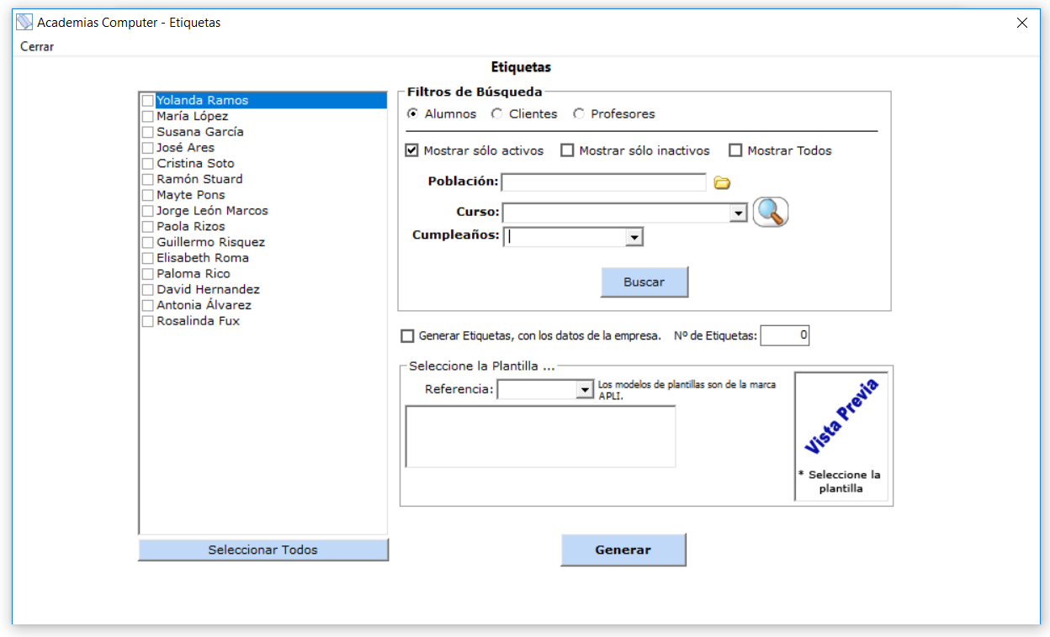Uncheck Mostrar sólo activos checkbox
1050x637 pixels.
pyautogui.click(x=412, y=150)
